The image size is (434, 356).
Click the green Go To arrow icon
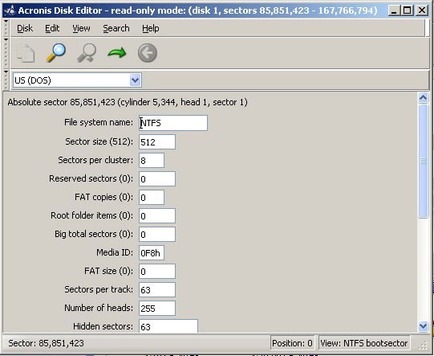point(117,53)
